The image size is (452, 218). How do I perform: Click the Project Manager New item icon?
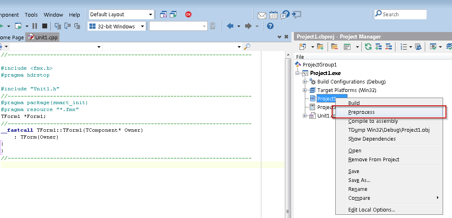click(302, 47)
